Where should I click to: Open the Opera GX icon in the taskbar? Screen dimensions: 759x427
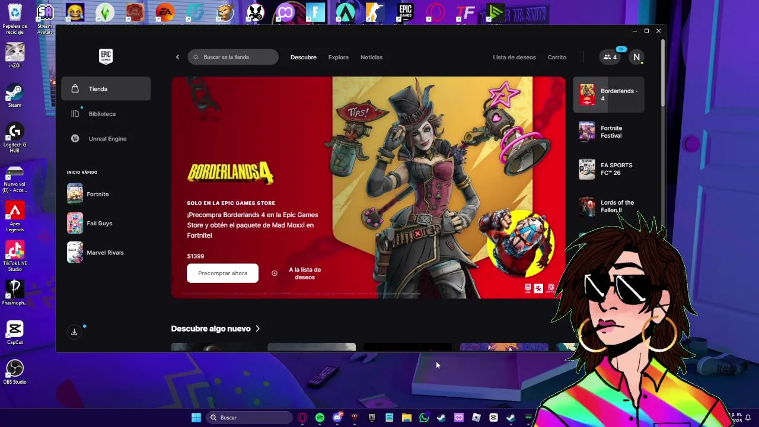coord(302,418)
